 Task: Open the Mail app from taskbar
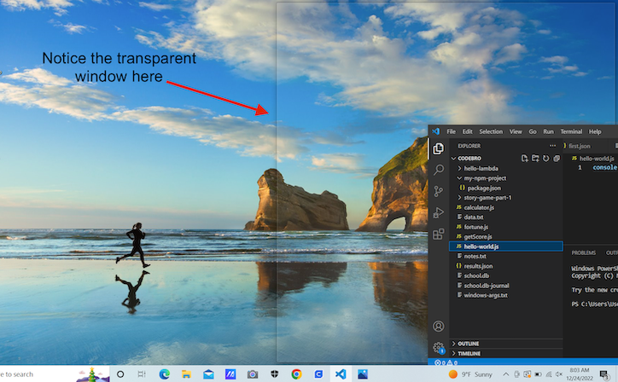208,373
